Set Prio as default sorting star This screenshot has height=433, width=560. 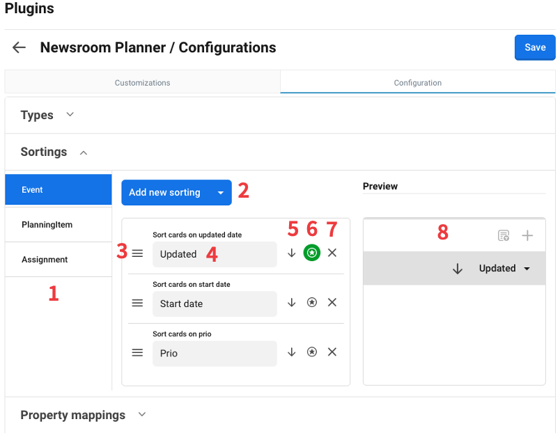(x=312, y=352)
